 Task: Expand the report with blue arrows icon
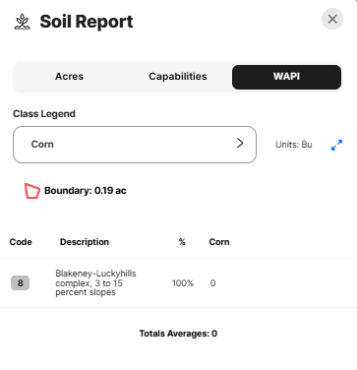click(x=336, y=145)
